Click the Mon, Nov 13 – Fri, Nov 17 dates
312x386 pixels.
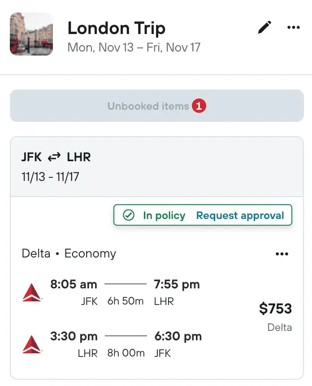click(134, 47)
